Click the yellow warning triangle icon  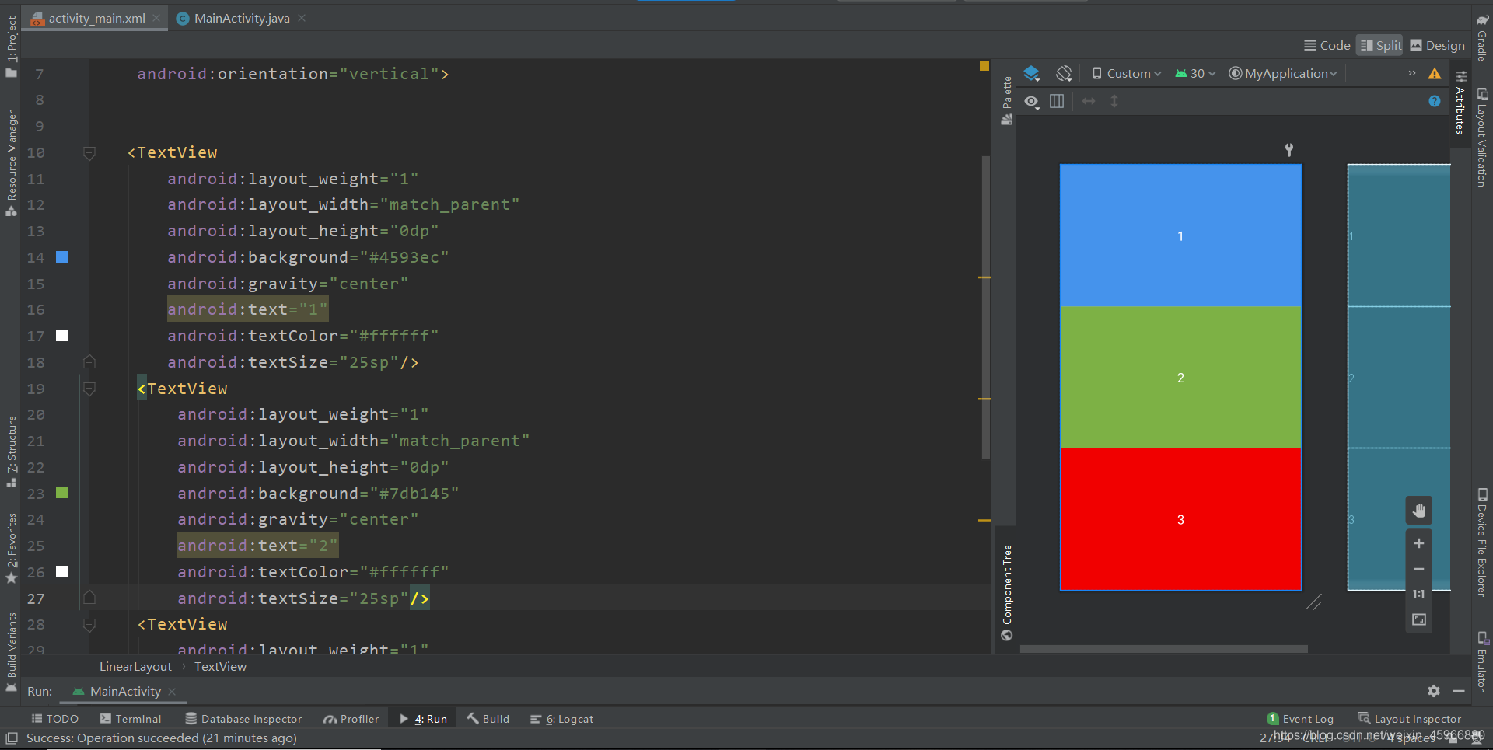pyautogui.click(x=1435, y=74)
